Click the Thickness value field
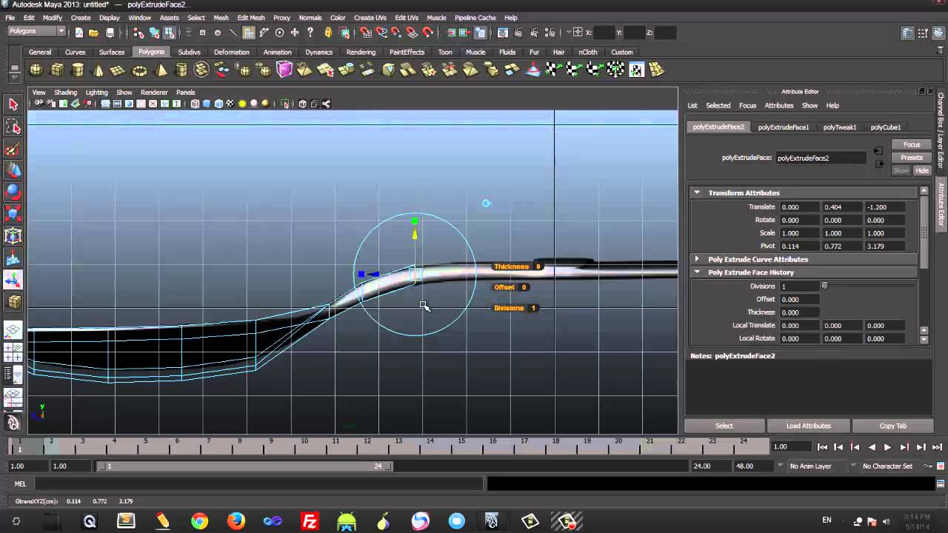The width and height of the screenshot is (948, 533). tap(800, 312)
